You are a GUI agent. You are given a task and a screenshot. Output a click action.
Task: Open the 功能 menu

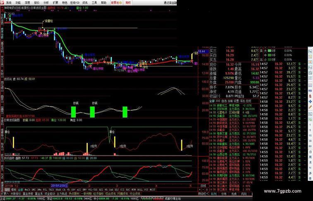(18, 2)
